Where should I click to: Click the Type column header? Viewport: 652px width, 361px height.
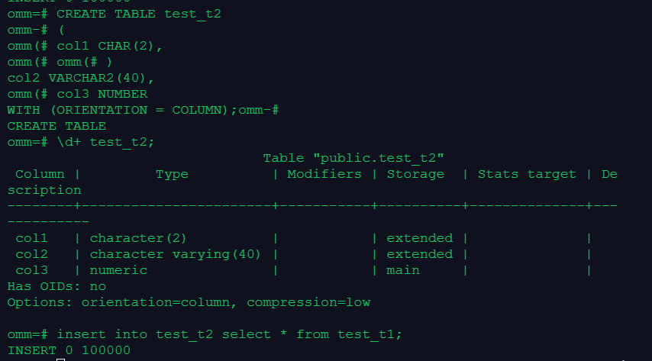coord(172,175)
